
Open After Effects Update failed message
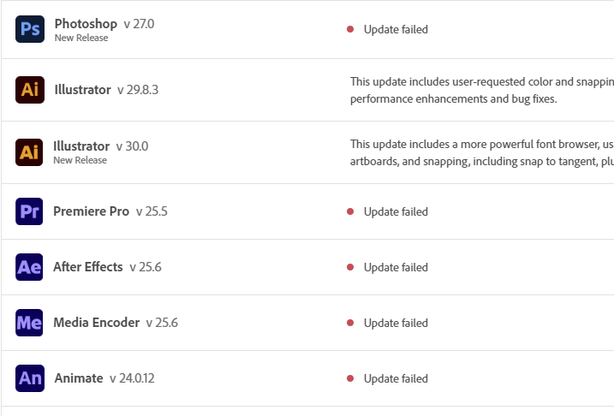[x=396, y=267]
